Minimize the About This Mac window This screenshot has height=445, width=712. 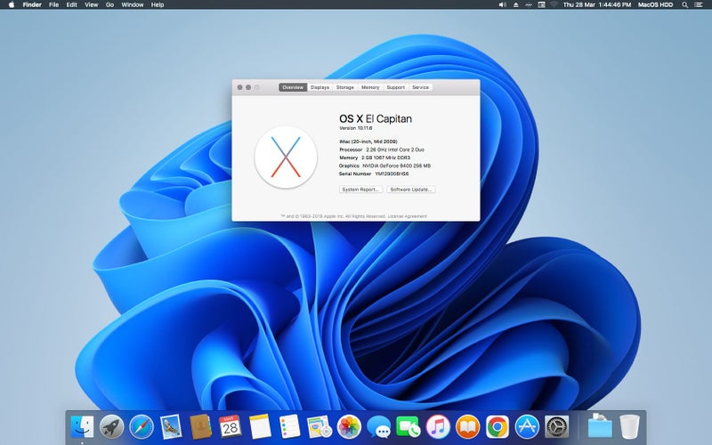coord(248,87)
